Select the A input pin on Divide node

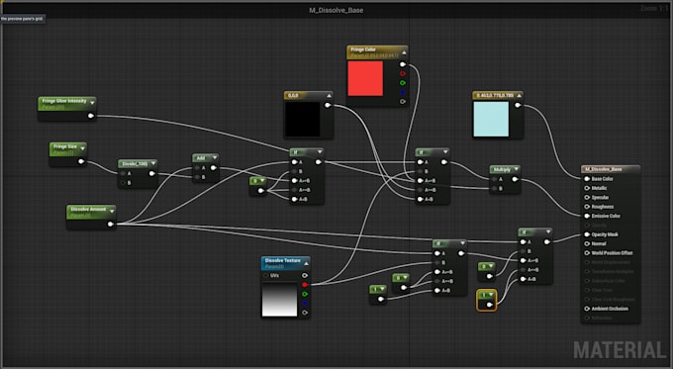coord(123,173)
